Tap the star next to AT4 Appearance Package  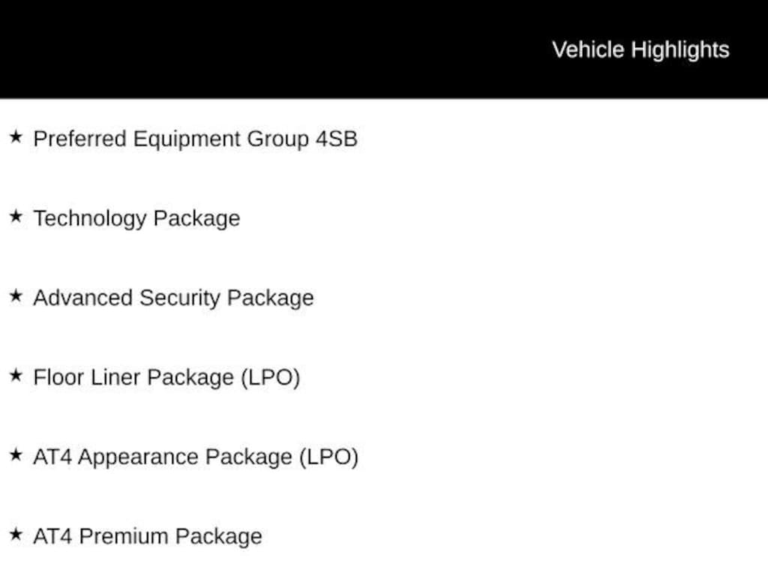pyautogui.click(x=16, y=455)
